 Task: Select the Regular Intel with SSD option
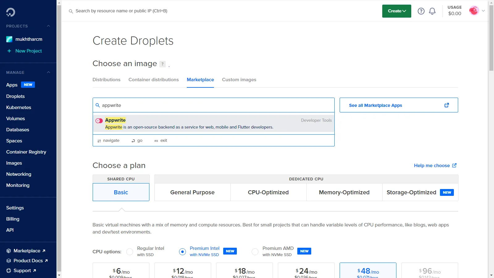click(130, 251)
